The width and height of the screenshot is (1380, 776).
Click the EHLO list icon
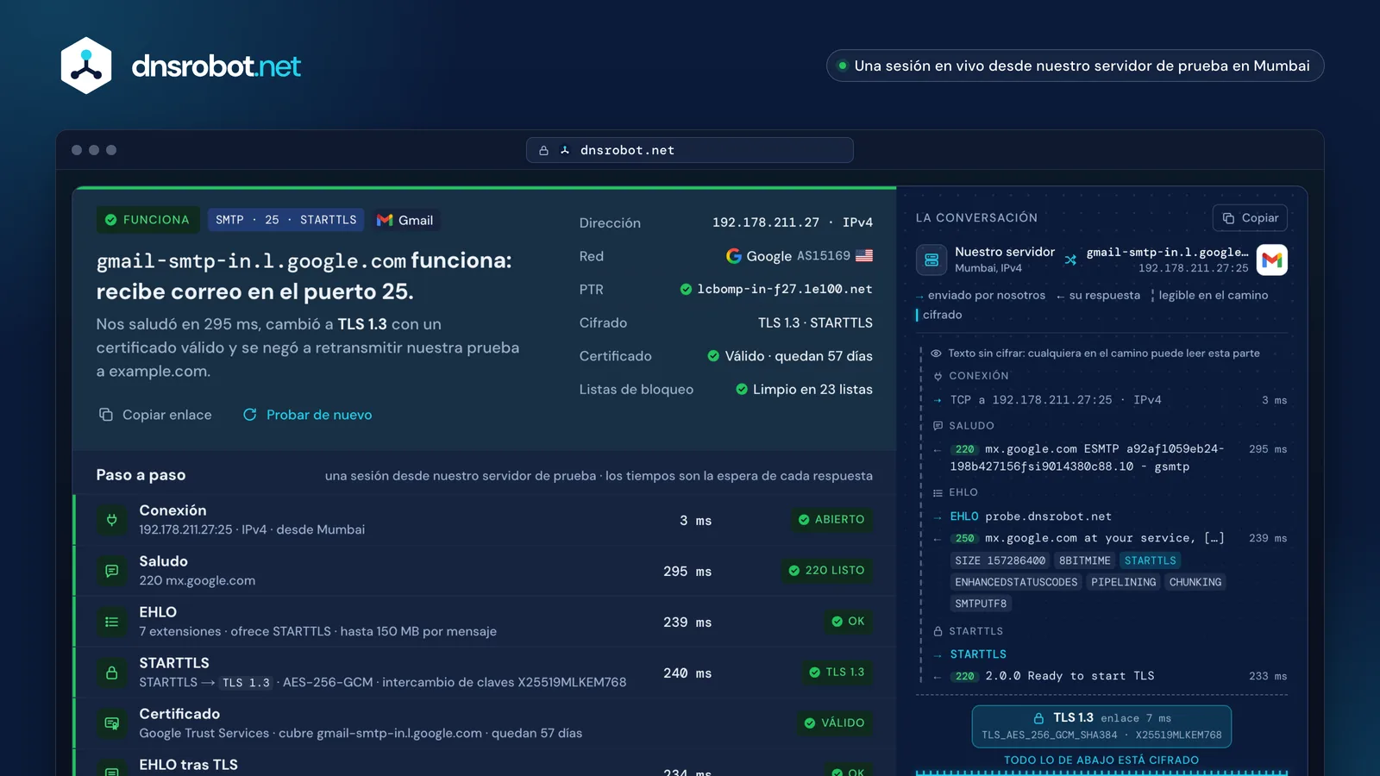click(112, 622)
